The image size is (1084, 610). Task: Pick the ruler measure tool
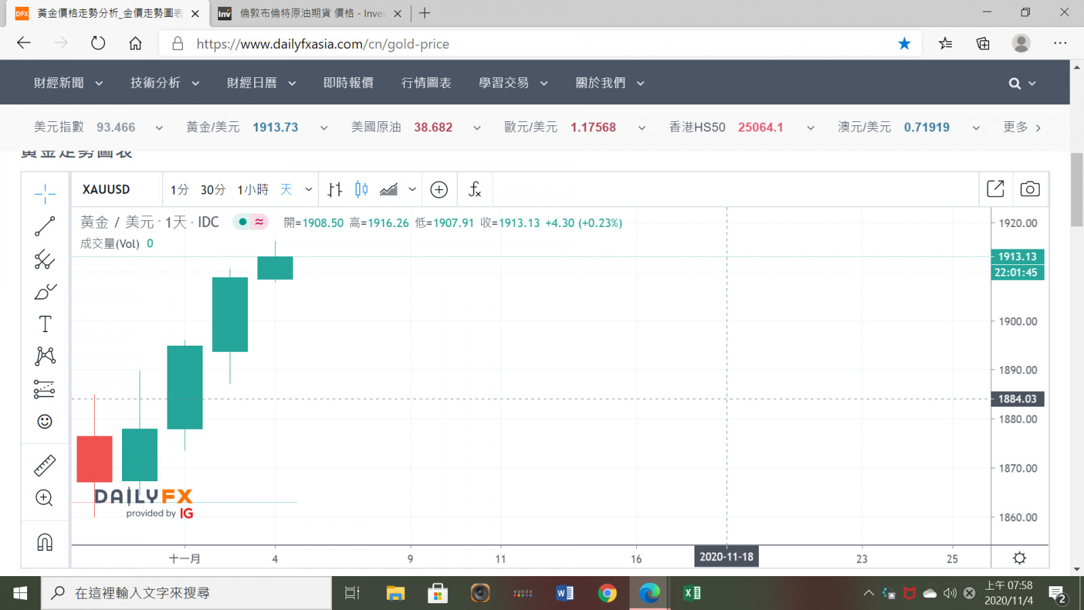pos(45,466)
